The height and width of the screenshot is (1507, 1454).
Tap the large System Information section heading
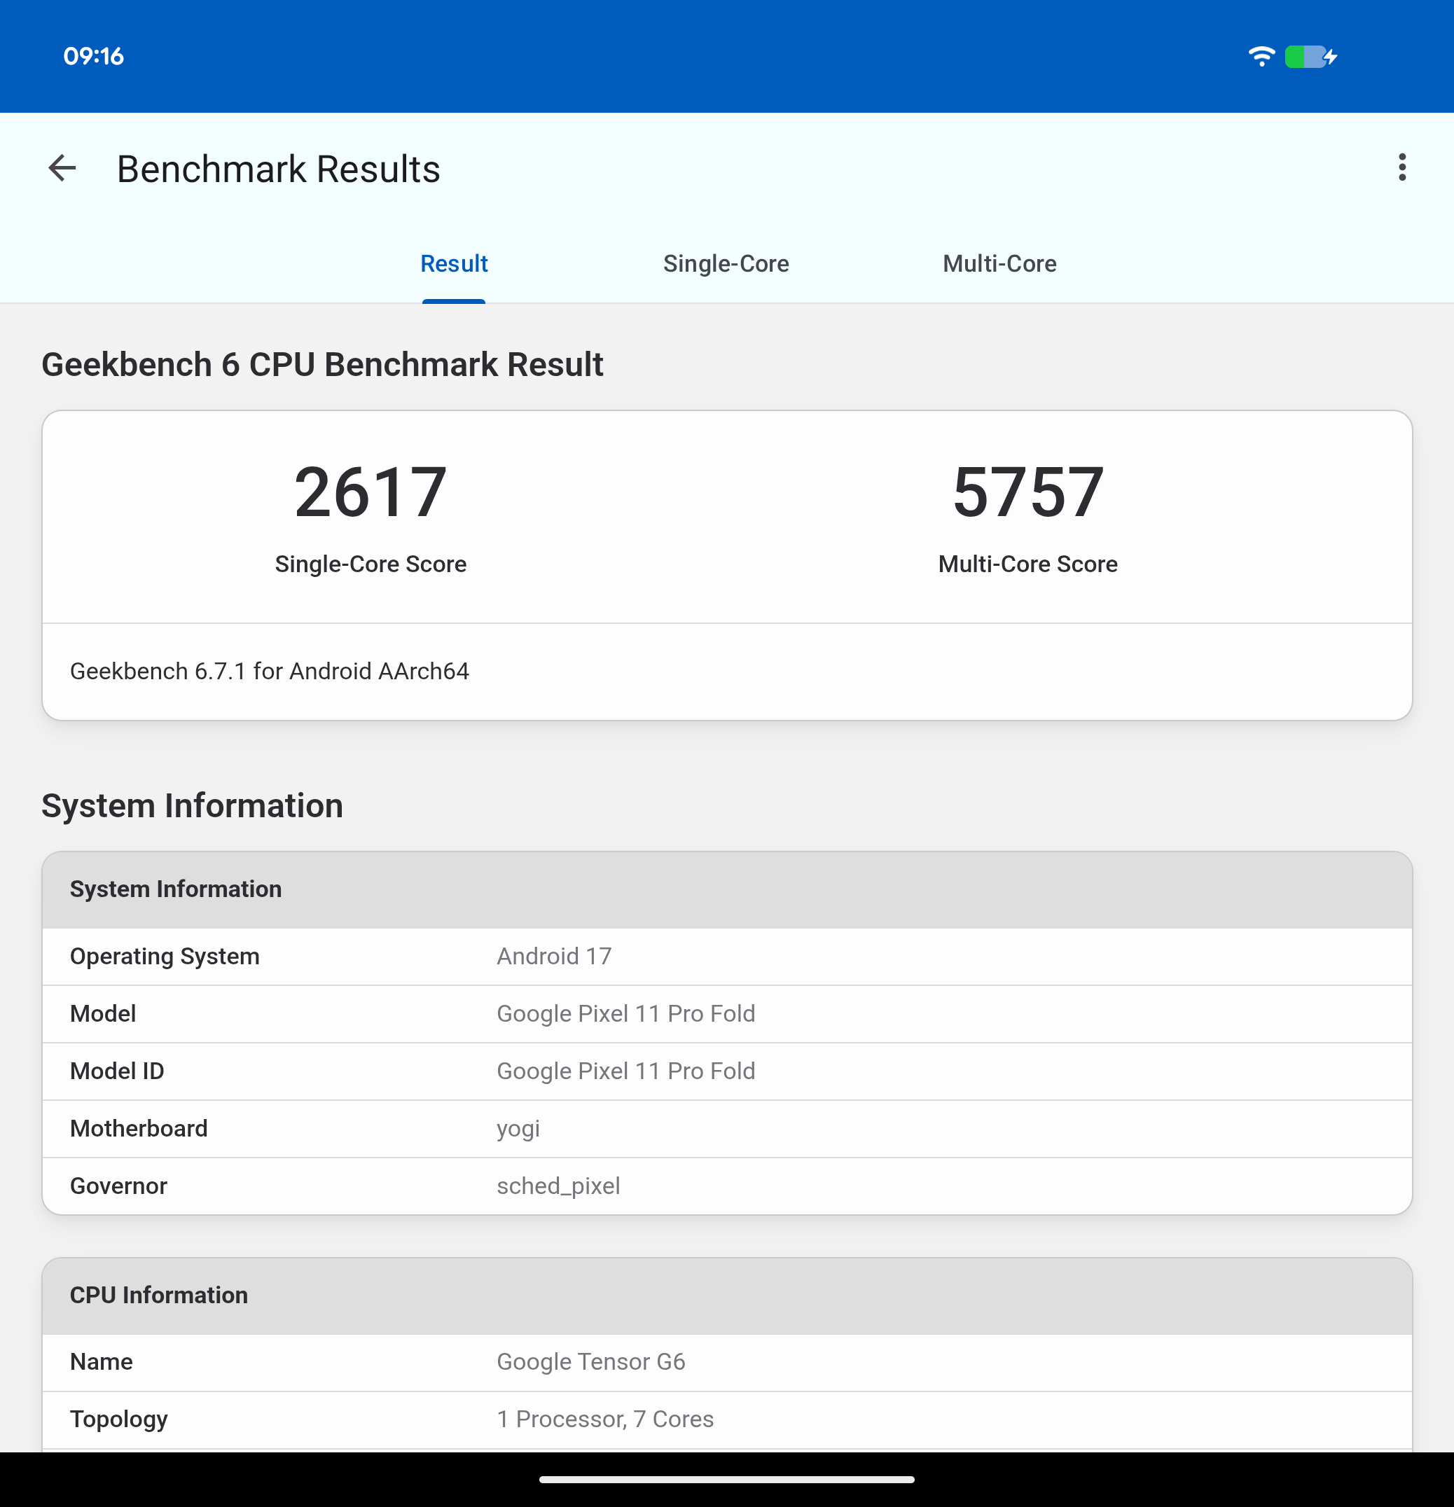(192, 806)
